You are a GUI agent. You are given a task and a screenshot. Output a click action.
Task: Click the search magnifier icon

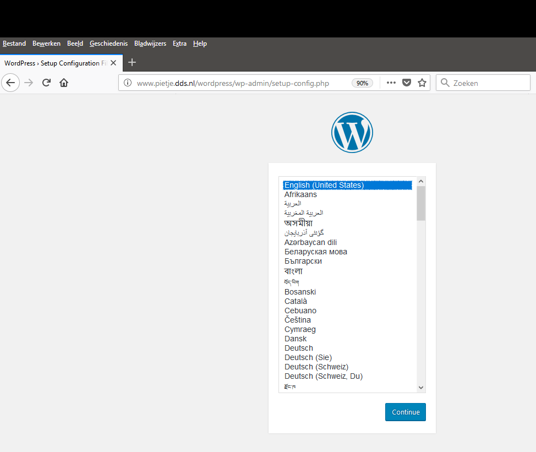(445, 83)
